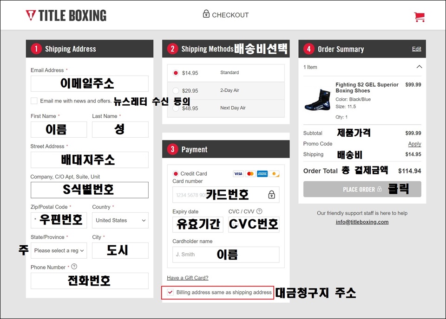Click Apply next to Promo Code

point(414,144)
